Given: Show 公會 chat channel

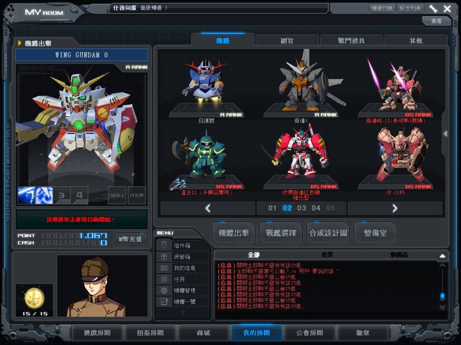Looking at the screenshot, I should (327, 255).
